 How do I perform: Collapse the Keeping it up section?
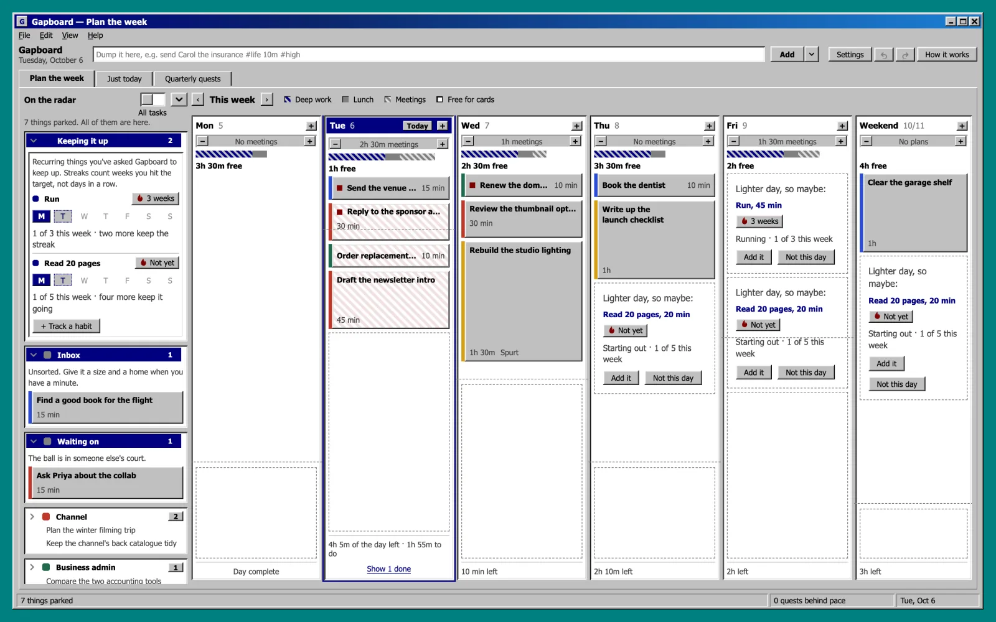pyautogui.click(x=34, y=141)
